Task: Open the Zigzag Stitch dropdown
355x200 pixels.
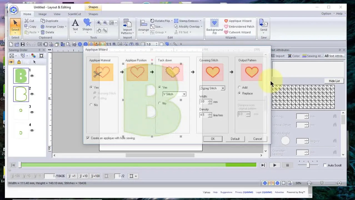Action: (212, 88)
